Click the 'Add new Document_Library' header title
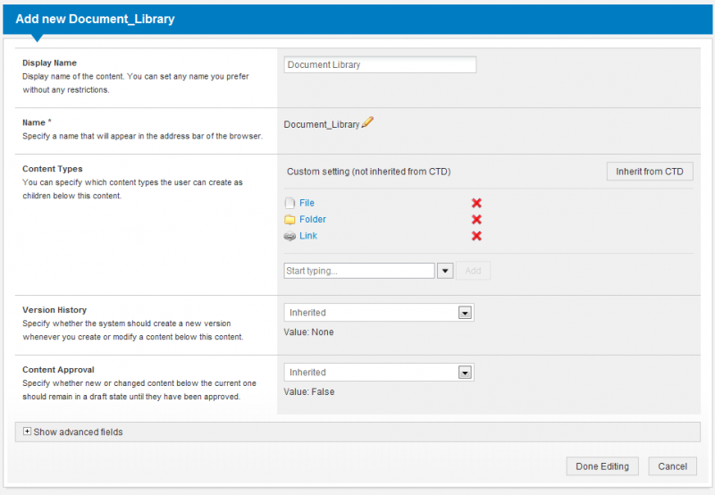 (x=95, y=19)
